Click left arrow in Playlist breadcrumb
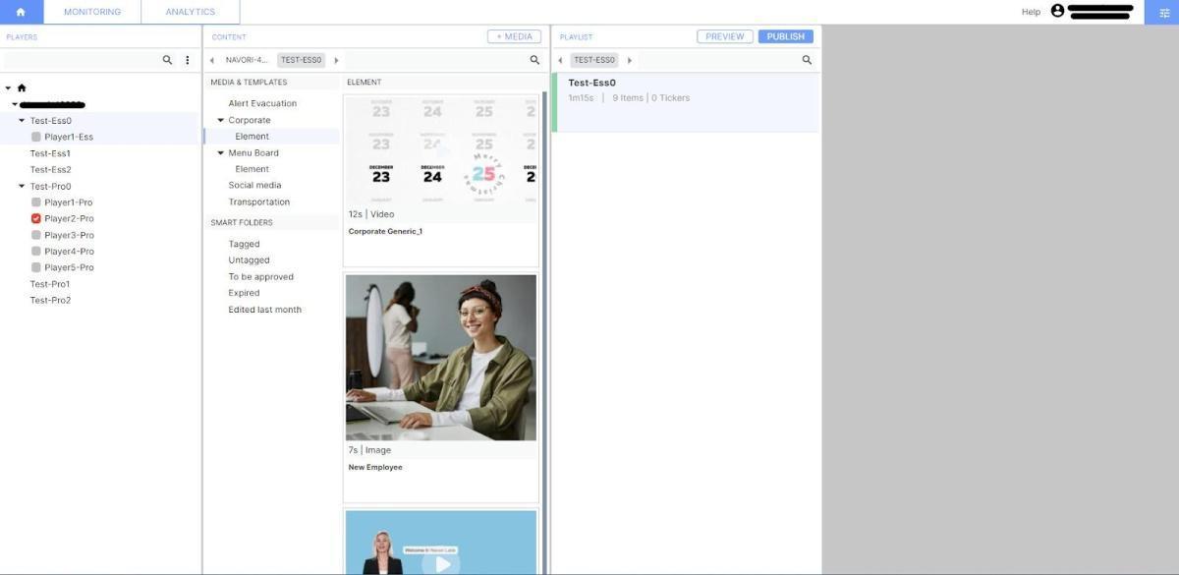Viewport: 1179px width, 575px height. 560,60
